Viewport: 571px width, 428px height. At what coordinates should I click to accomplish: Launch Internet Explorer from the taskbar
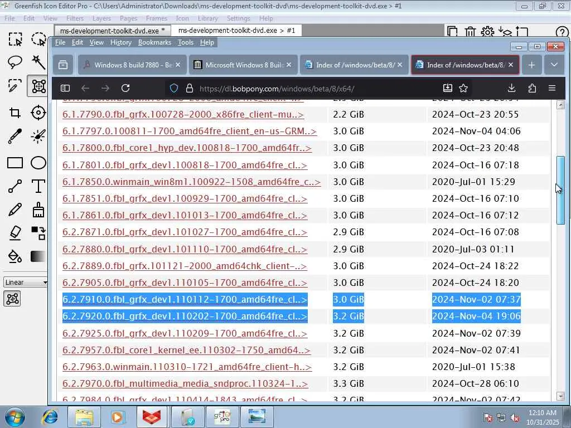click(x=50, y=417)
